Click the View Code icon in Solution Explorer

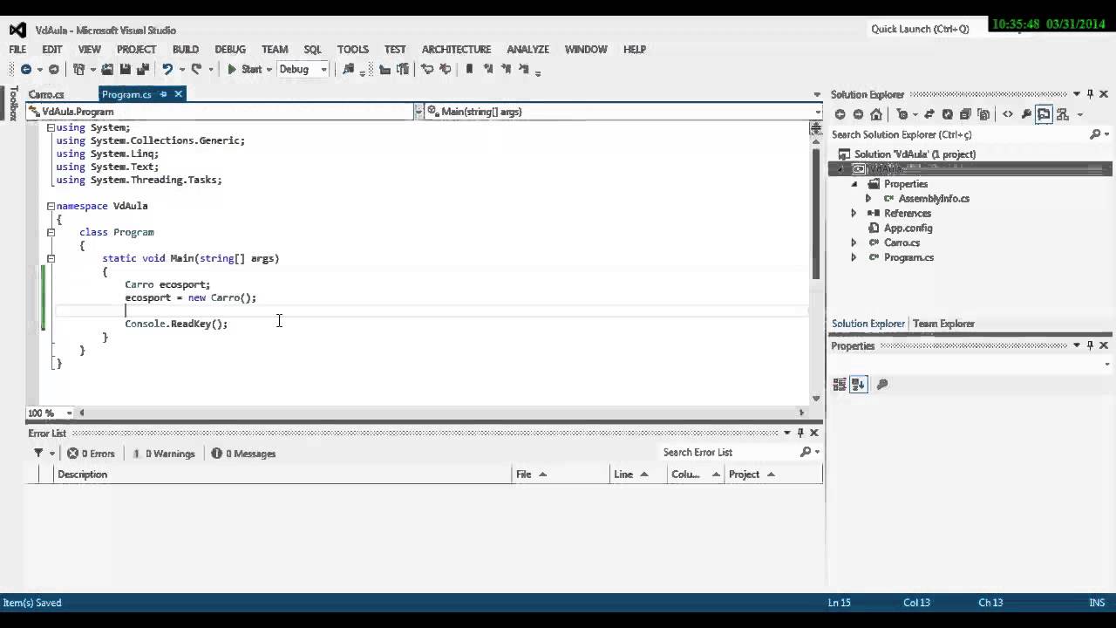coord(1008,114)
